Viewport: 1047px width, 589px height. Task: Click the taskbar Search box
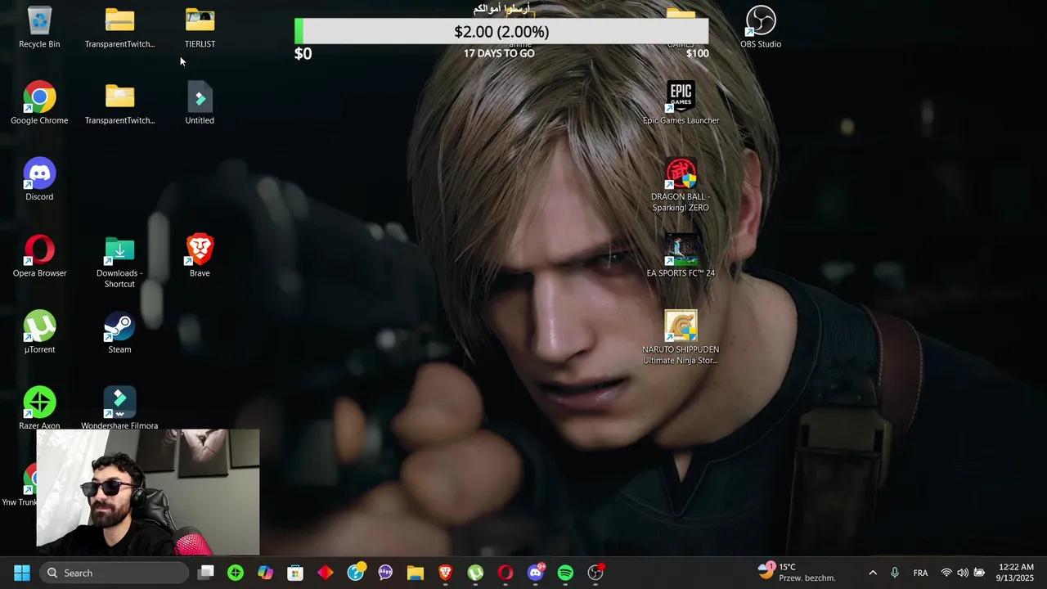(115, 573)
